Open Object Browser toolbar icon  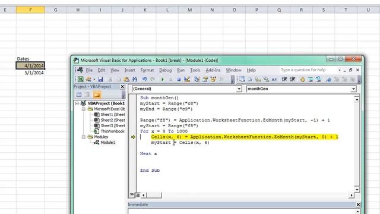(213, 79)
